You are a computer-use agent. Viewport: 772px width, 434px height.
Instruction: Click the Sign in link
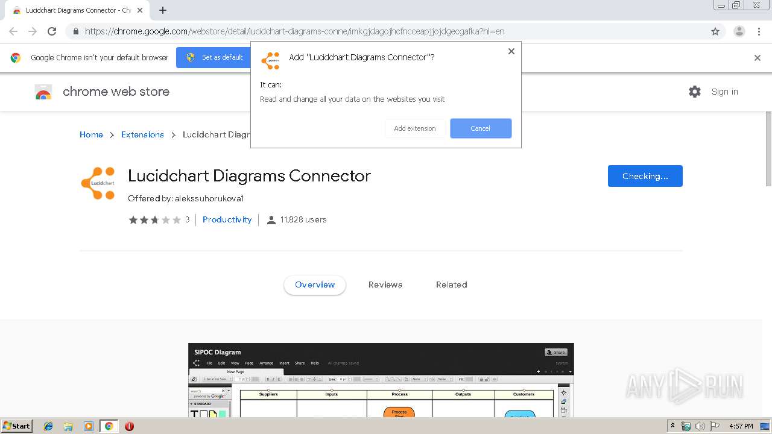click(x=724, y=92)
